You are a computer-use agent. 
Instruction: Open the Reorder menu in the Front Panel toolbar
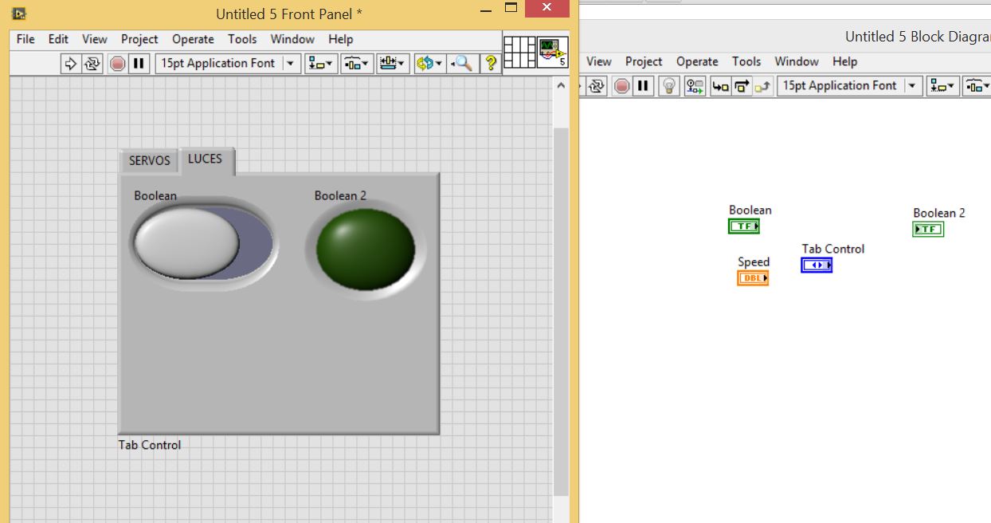click(x=429, y=64)
